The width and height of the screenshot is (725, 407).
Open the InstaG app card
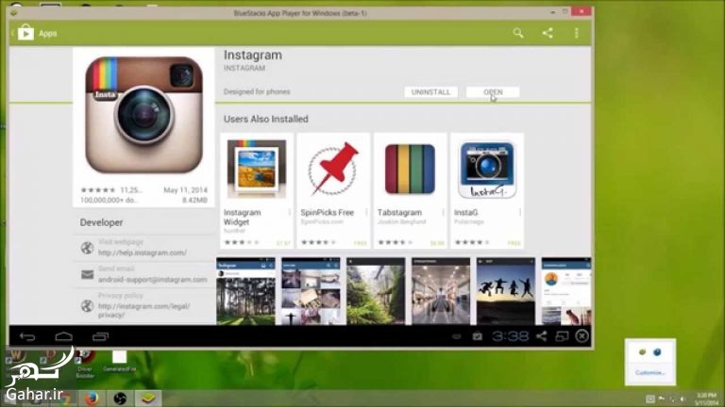(x=487, y=191)
